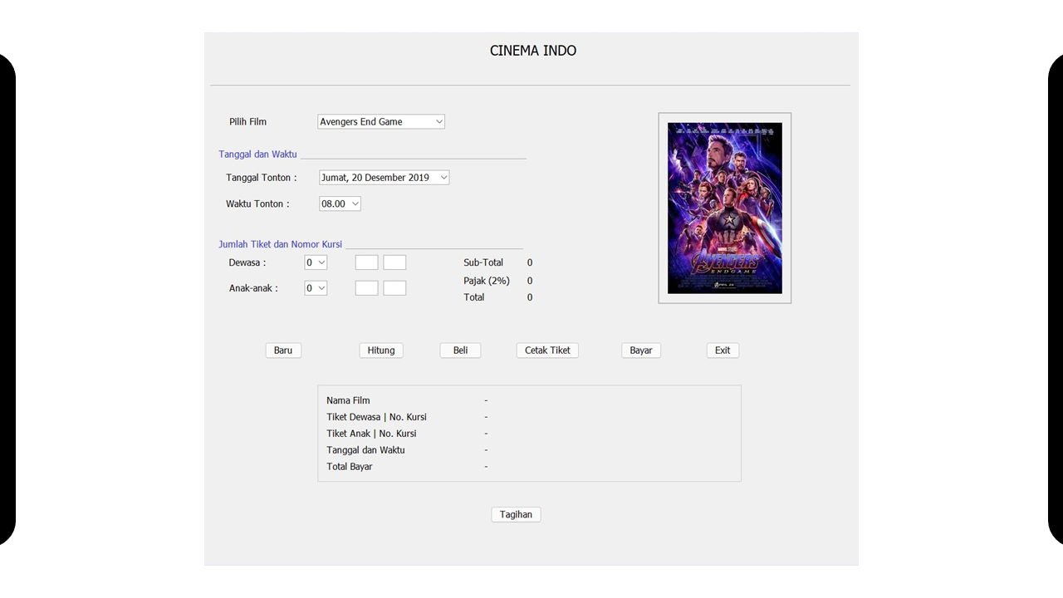
Task: Select the Dewasa ticket count dropdown
Action: [316, 262]
